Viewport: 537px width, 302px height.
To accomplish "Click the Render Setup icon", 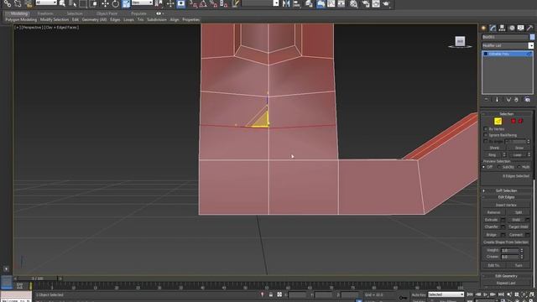I will (x=365, y=3).
